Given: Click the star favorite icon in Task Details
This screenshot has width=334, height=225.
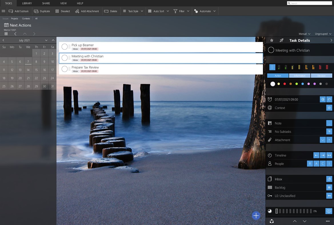Looking at the screenshot, I should click(x=272, y=40).
